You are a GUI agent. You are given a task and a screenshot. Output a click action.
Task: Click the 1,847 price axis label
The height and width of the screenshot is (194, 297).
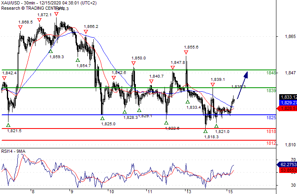tap(290, 73)
